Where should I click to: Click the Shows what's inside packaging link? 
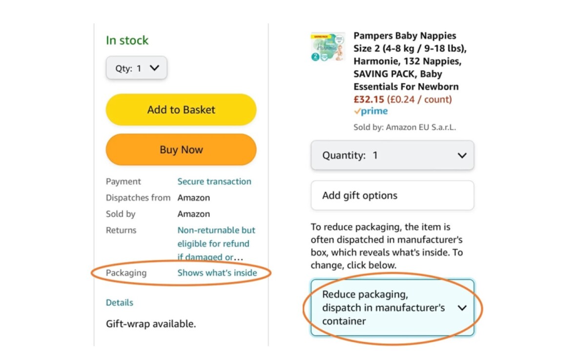coord(217,273)
